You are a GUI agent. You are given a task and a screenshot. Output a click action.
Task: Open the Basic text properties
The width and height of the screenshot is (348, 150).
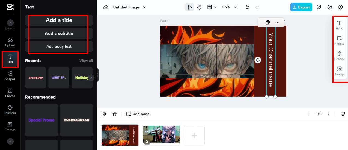point(339,25)
